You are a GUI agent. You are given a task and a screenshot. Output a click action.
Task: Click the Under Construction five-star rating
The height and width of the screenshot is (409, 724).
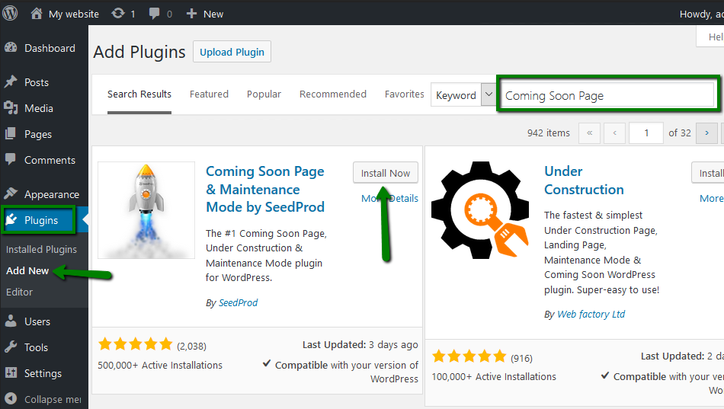(469, 356)
